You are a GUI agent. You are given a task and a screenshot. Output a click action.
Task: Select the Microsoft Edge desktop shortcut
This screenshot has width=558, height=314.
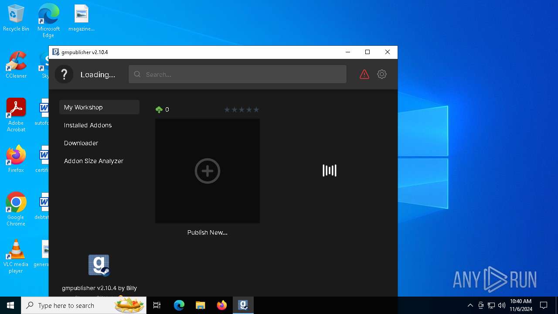point(48,20)
